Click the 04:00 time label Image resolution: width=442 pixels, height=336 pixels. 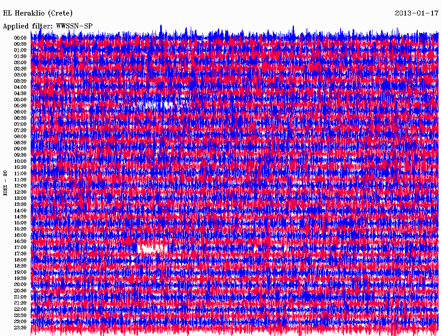(20, 87)
